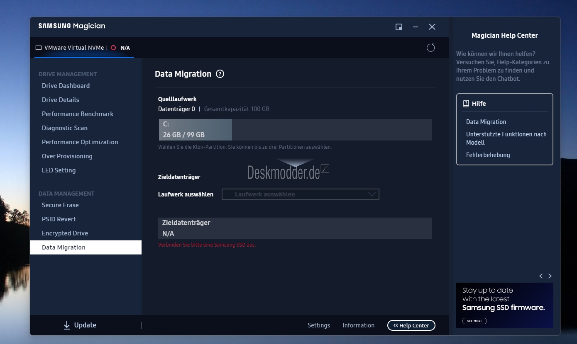Click Gesamtkapazität 100 GB text

pos(237,109)
